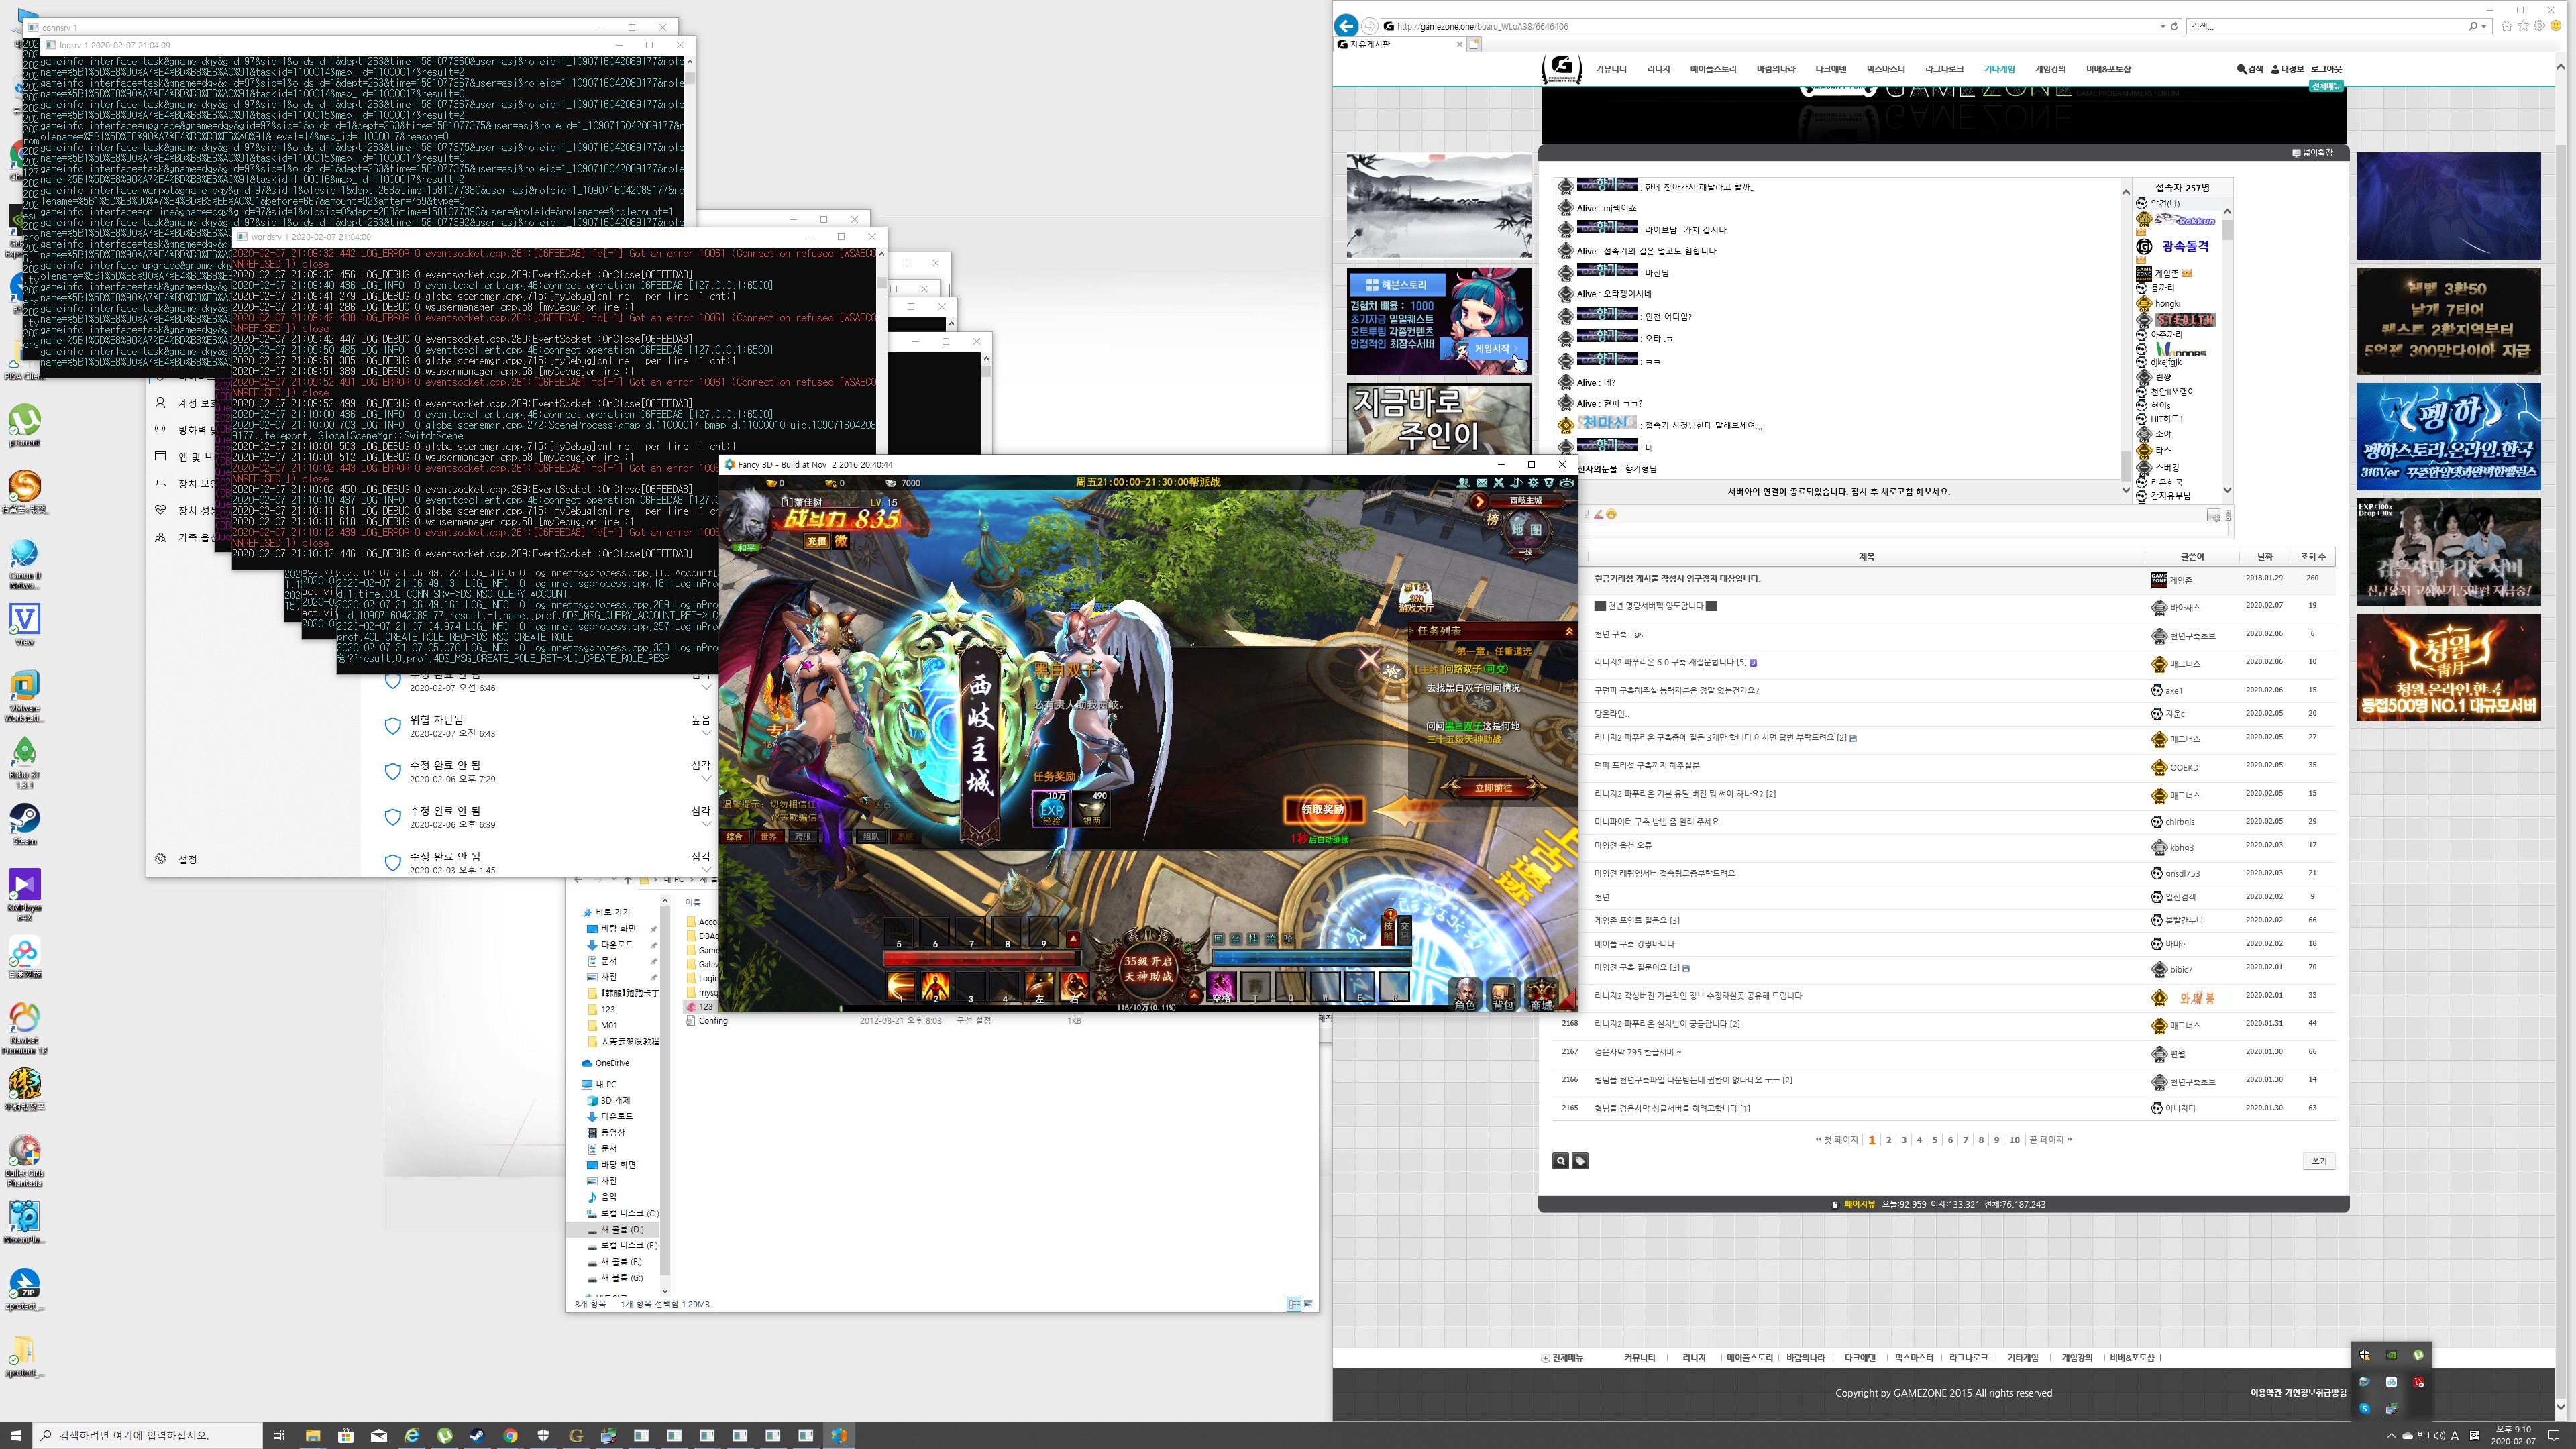Open the 리니지 menu on Gamezone site
Screen dimensions: 2576x1449
[x=1658, y=69]
